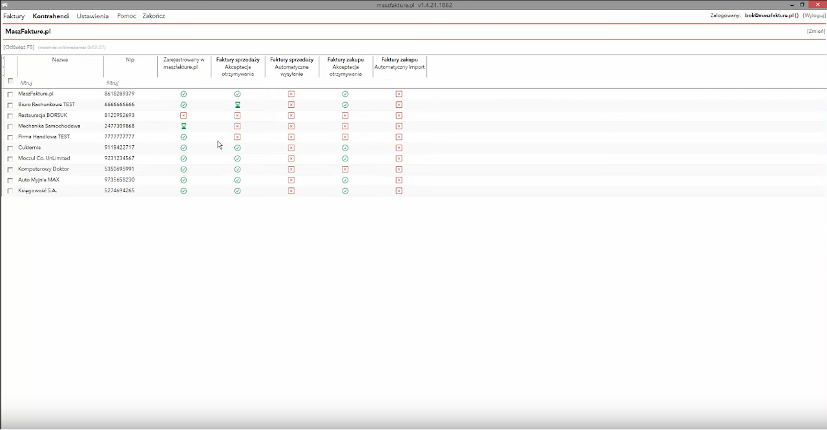Open the Kontrahenci menu

(50, 16)
